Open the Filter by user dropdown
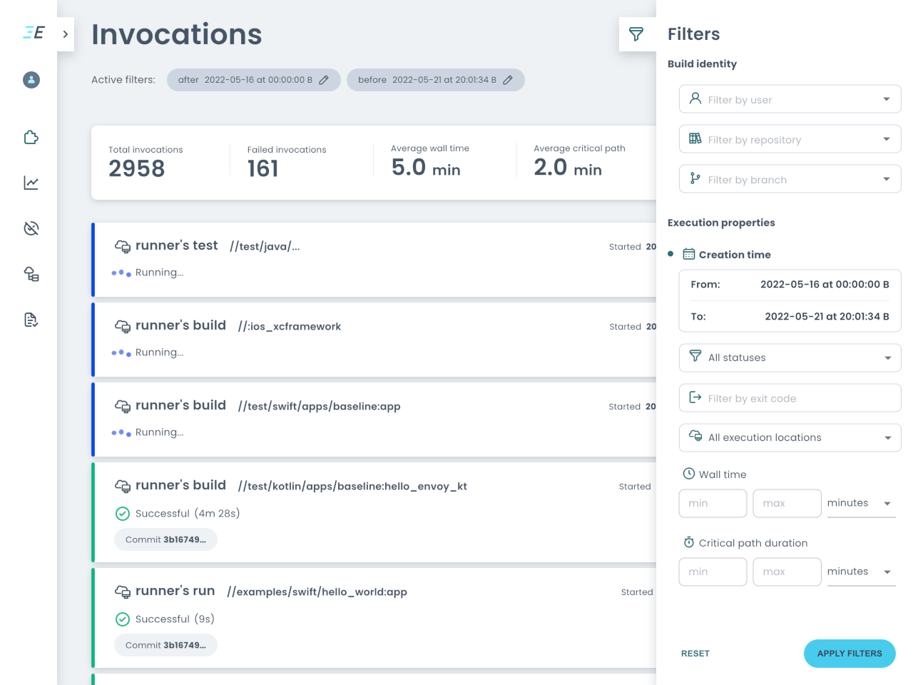 coord(790,99)
